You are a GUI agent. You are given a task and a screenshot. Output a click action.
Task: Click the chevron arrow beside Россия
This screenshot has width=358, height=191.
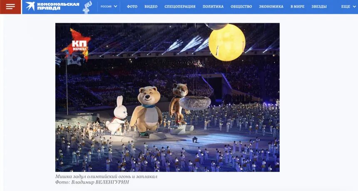pyautogui.click(x=116, y=7)
